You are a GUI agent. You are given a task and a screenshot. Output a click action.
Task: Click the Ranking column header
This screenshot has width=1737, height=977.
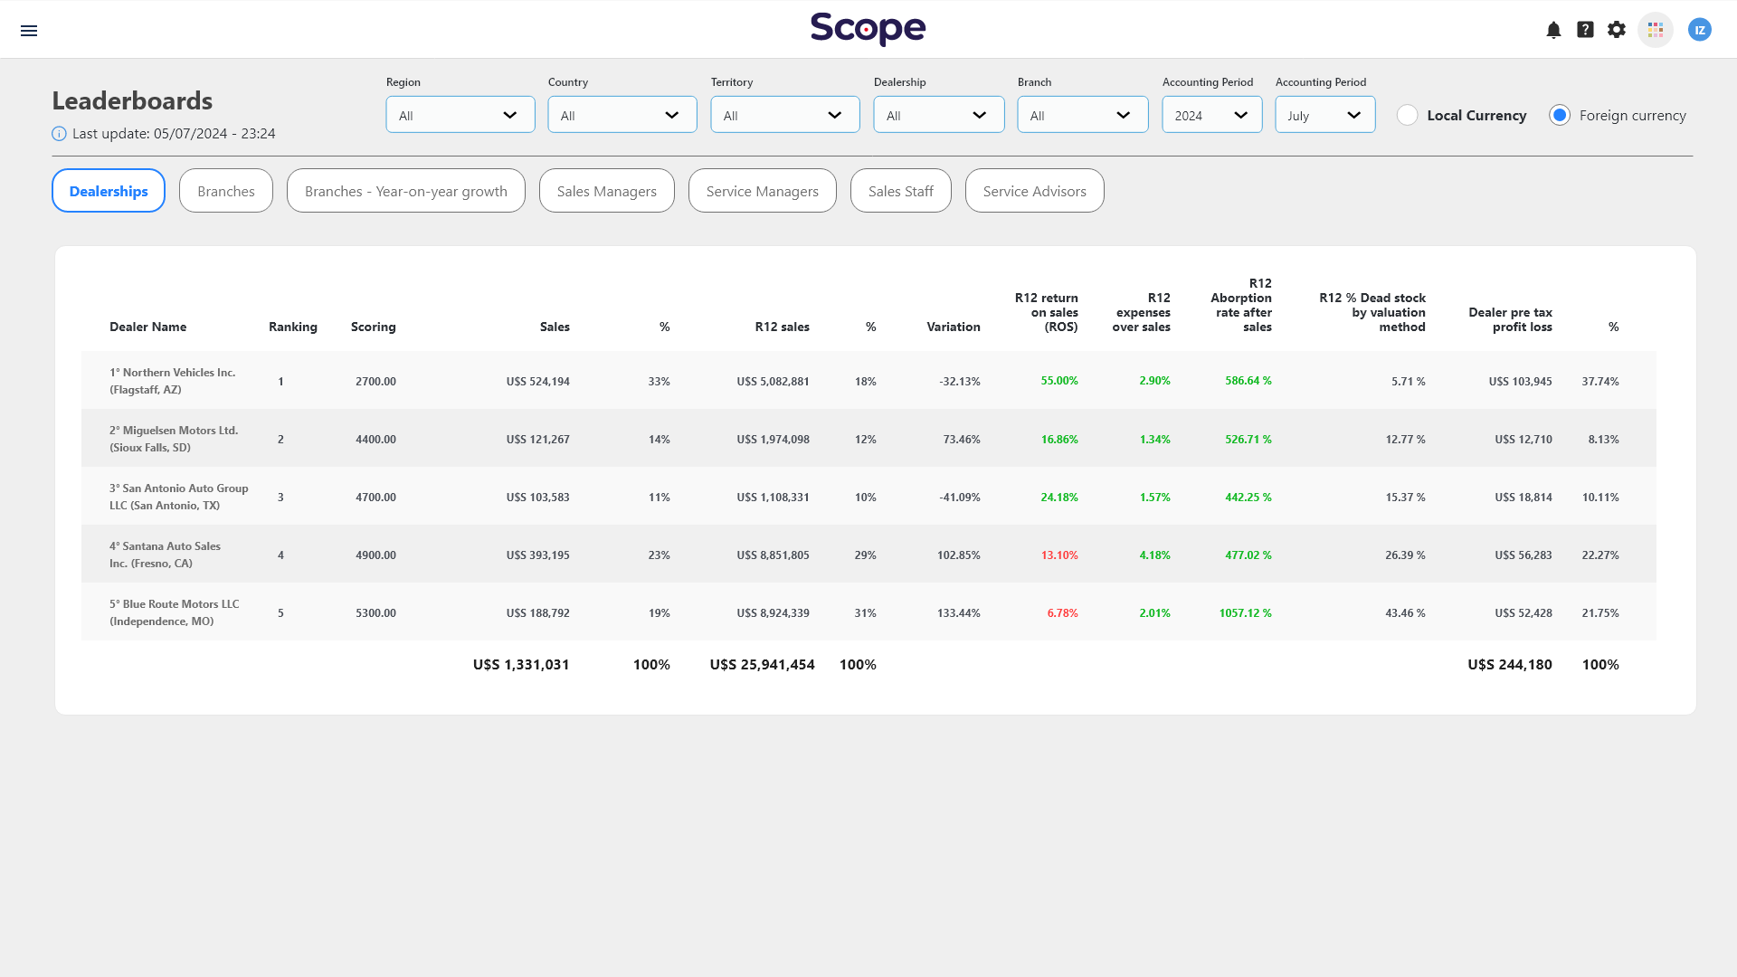pyautogui.click(x=293, y=327)
